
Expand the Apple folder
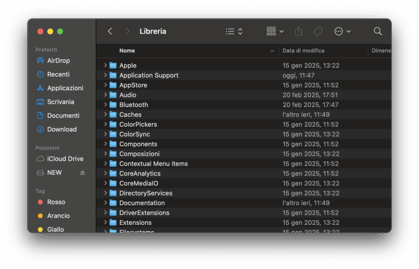(x=105, y=65)
